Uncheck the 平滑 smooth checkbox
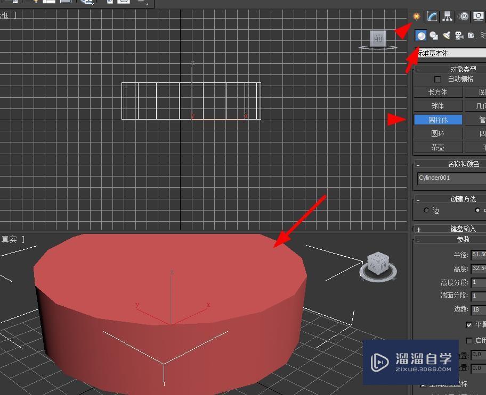The image size is (486, 395). (x=469, y=324)
